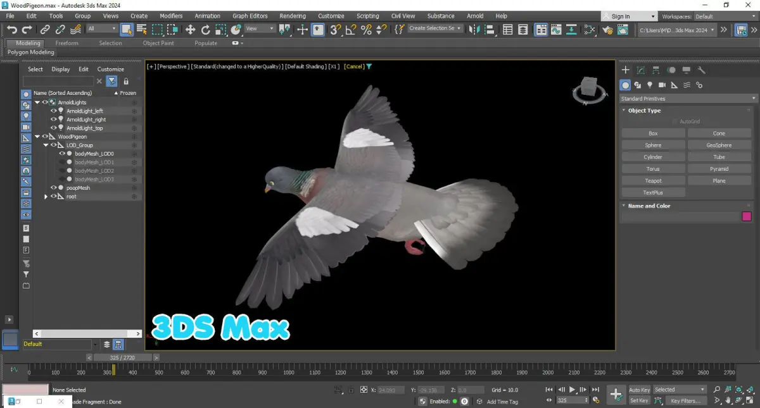Click the magenta object color swatch

tap(746, 217)
